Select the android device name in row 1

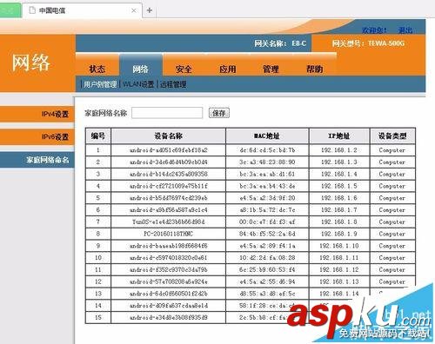(x=168, y=150)
